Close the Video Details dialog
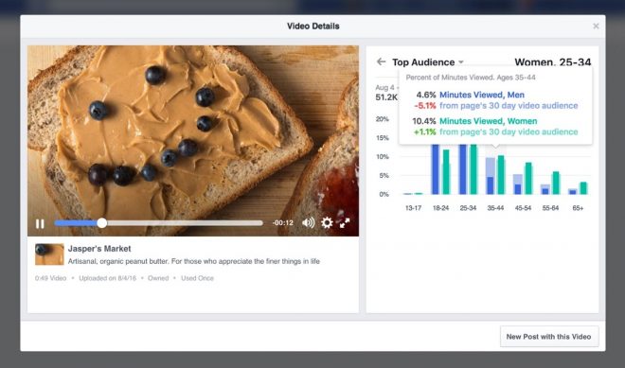 [596, 26]
